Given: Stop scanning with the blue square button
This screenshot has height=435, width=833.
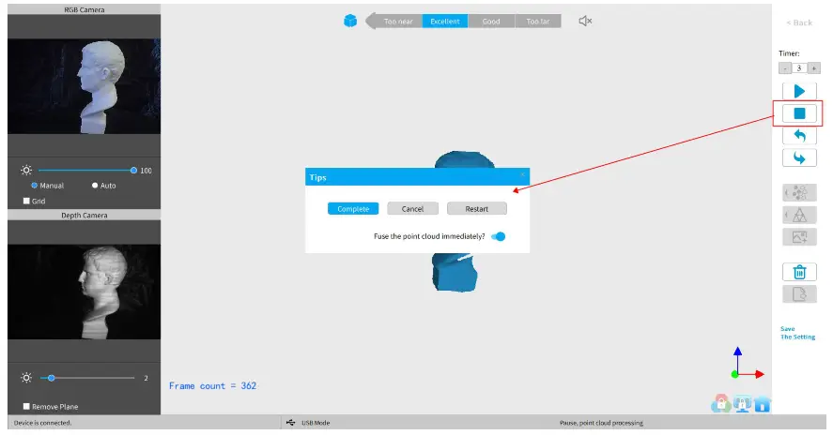Looking at the screenshot, I should pos(799,113).
